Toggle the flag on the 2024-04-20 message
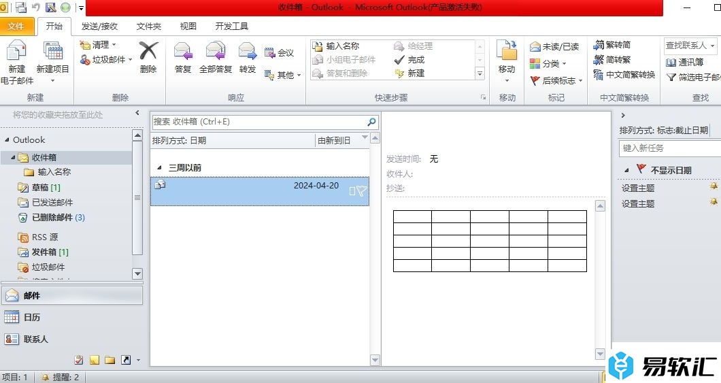Screen dimensions: 721x383 point(362,190)
